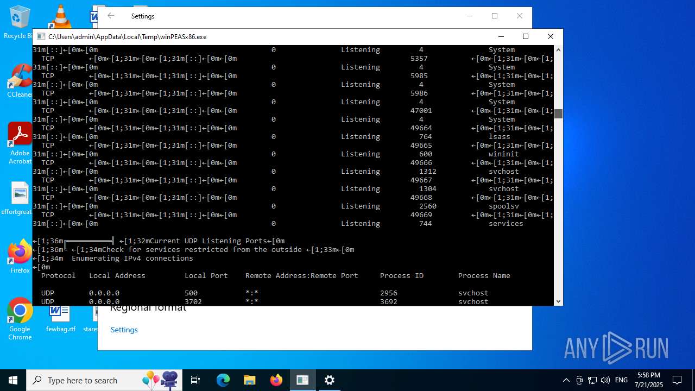695x391 pixels.
Task: Launch Microsoft Edge from the taskbar
Action: (223, 380)
